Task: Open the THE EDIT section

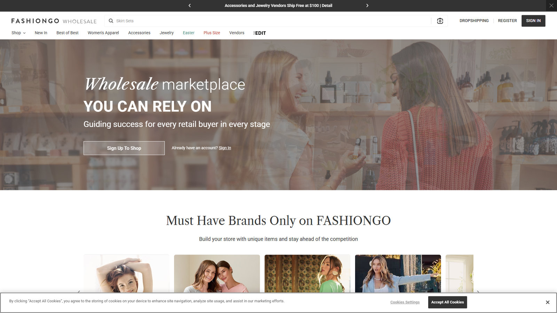Action: point(259,33)
